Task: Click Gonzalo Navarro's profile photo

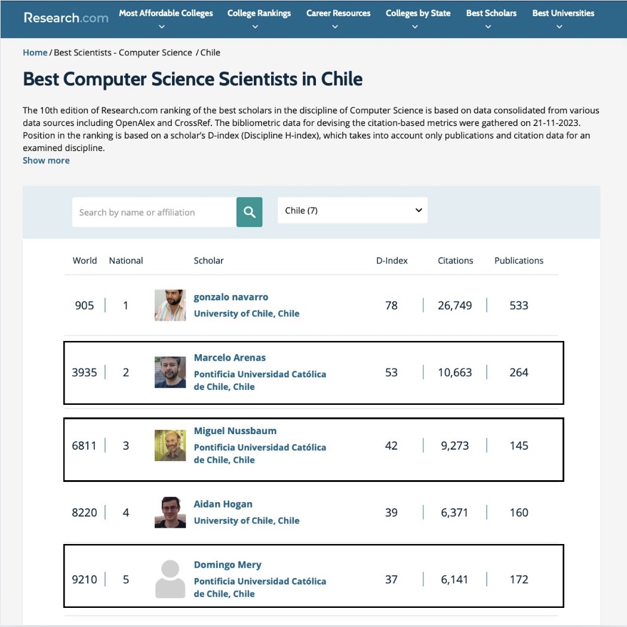Action: click(x=170, y=305)
